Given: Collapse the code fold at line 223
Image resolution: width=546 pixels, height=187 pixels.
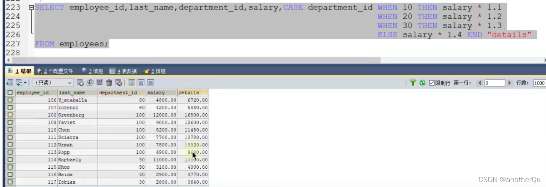Looking at the screenshot, I should click(x=31, y=8).
